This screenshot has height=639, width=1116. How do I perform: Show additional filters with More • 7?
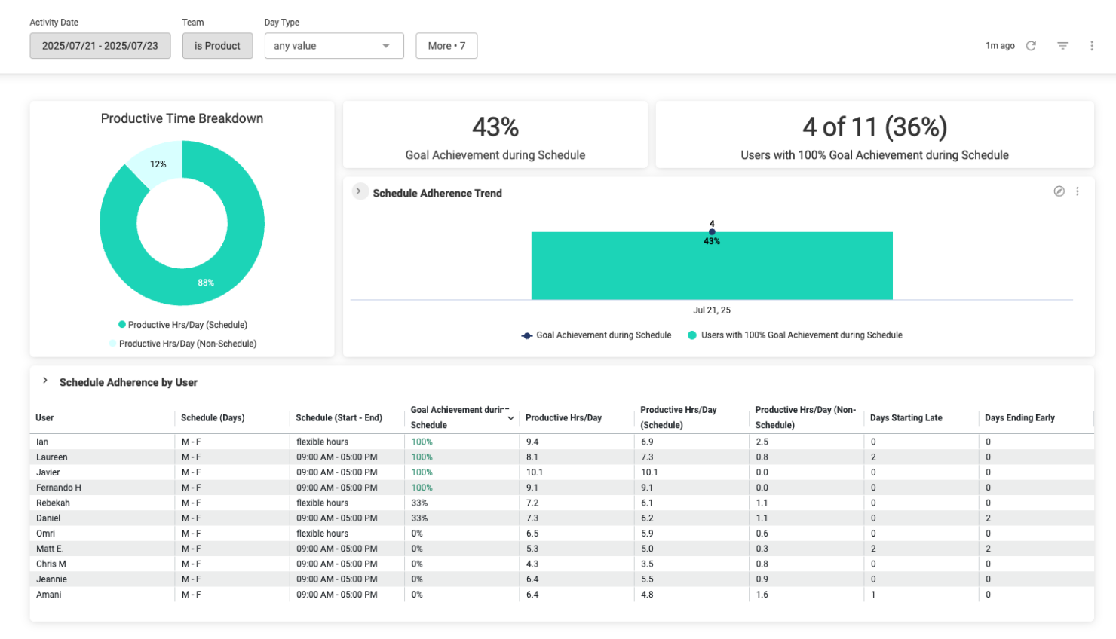tap(446, 45)
